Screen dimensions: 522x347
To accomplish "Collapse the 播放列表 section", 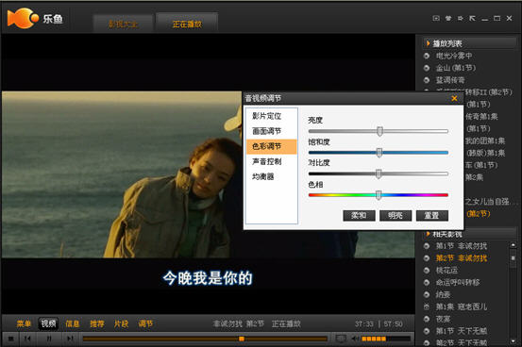I will 429,43.
